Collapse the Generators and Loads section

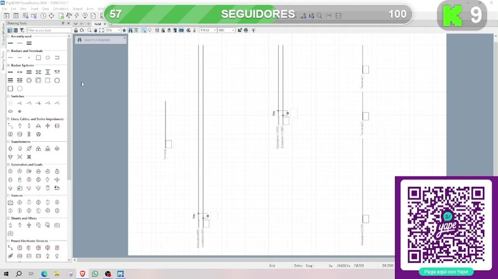9,164
